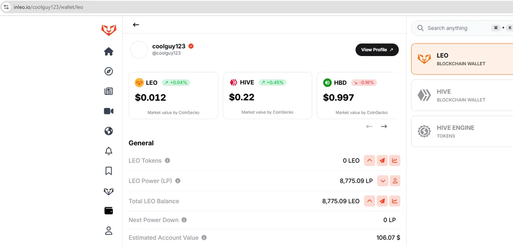
Task: Go back using the left arrow
Action: point(136,25)
